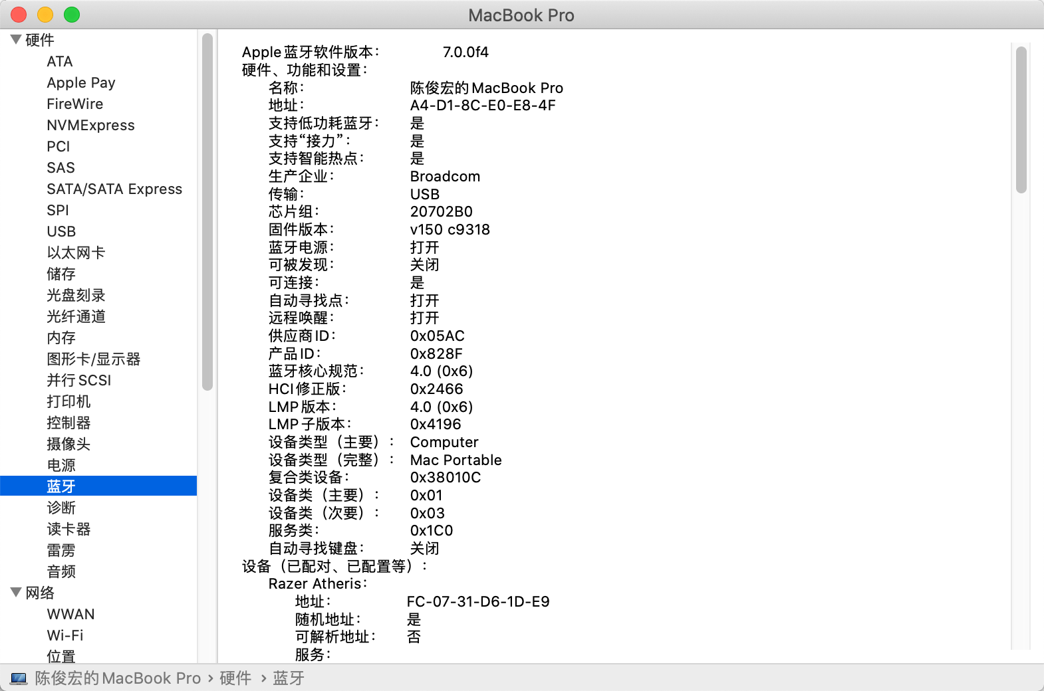
Task: Collapse the 硬件 section disclosure triangle
Action: [16, 40]
